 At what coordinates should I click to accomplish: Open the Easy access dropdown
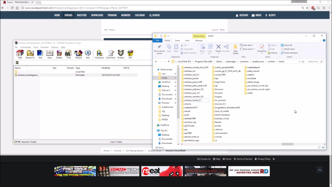point(247,49)
